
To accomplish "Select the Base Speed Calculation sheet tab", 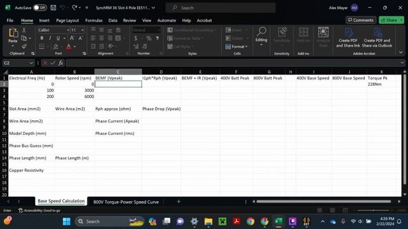I will (61, 201).
